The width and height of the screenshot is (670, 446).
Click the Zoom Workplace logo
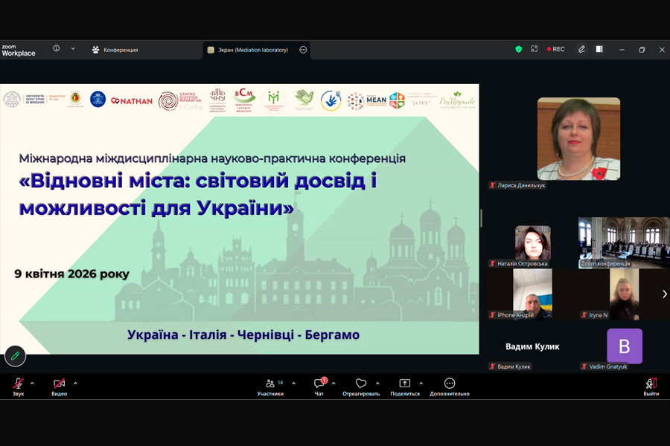pos(19,51)
